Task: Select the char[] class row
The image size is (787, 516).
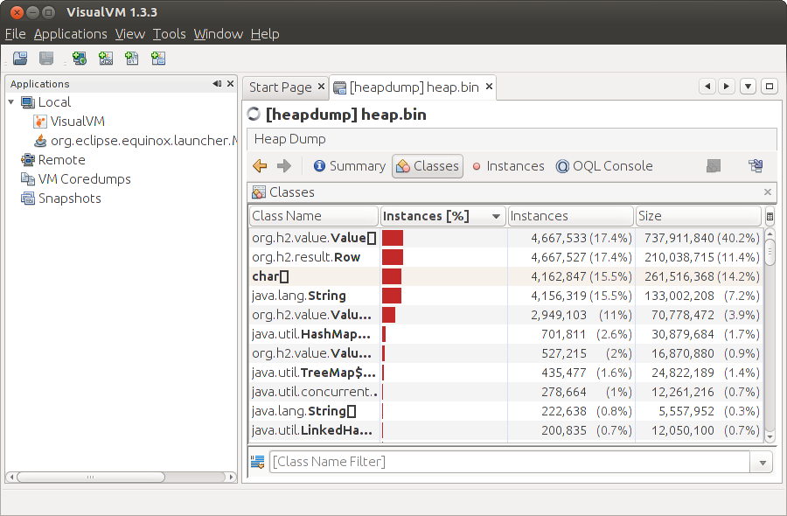Action: point(505,276)
